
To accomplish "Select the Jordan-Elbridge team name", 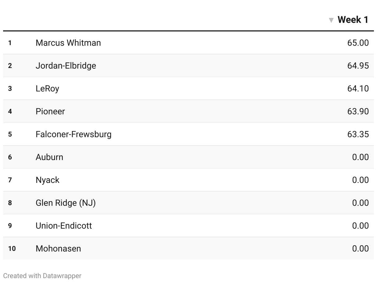I will point(66,65).
